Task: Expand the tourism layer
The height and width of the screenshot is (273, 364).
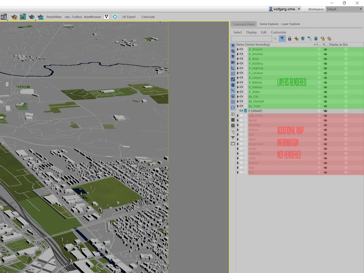Action: pyautogui.click(x=238, y=163)
